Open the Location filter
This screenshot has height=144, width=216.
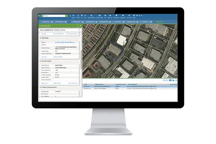point(145,22)
